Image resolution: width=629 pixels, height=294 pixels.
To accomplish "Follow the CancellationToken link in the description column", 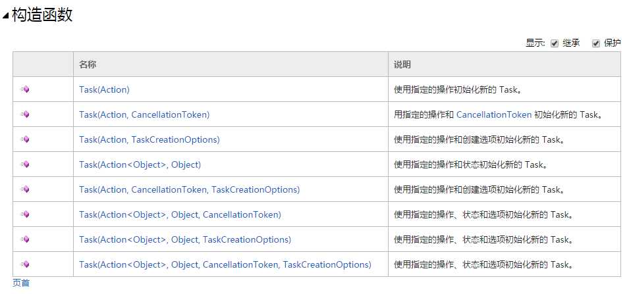I will click(493, 114).
